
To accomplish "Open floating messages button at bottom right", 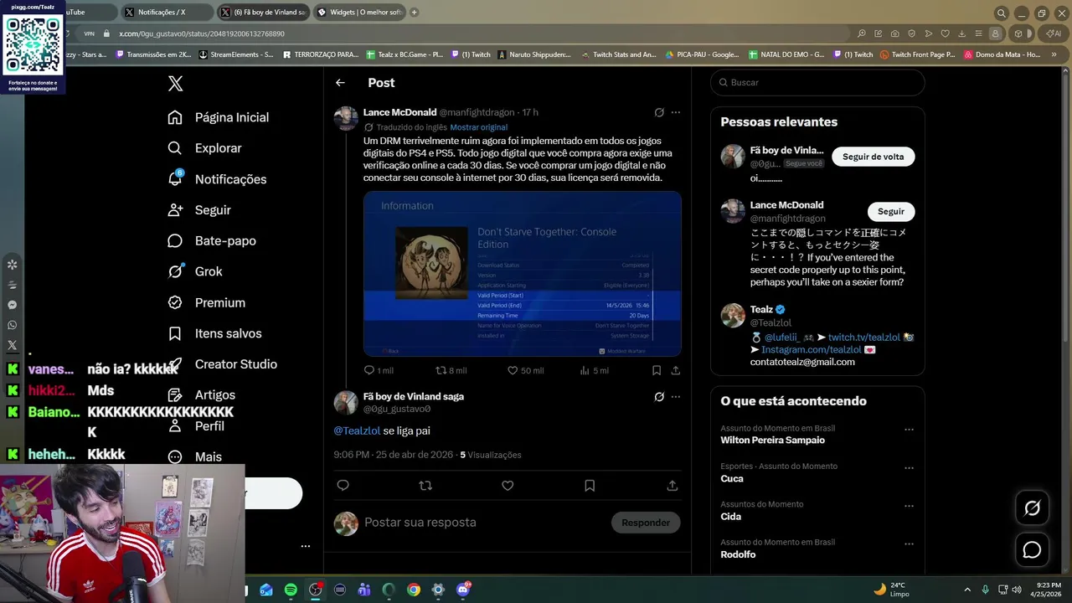I will click(1032, 549).
